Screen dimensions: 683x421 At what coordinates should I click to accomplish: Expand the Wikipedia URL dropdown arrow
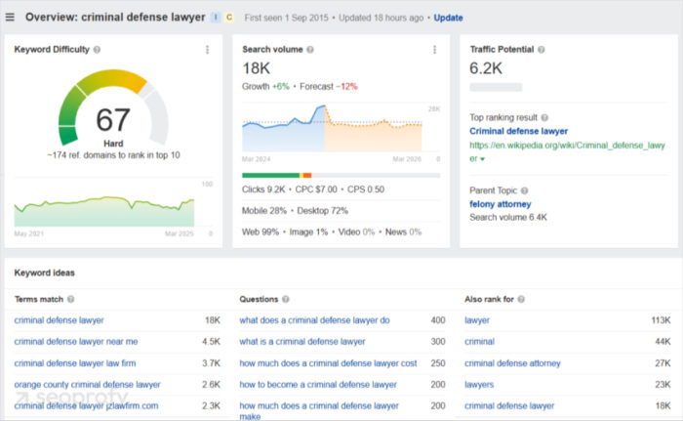tap(482, 159)
